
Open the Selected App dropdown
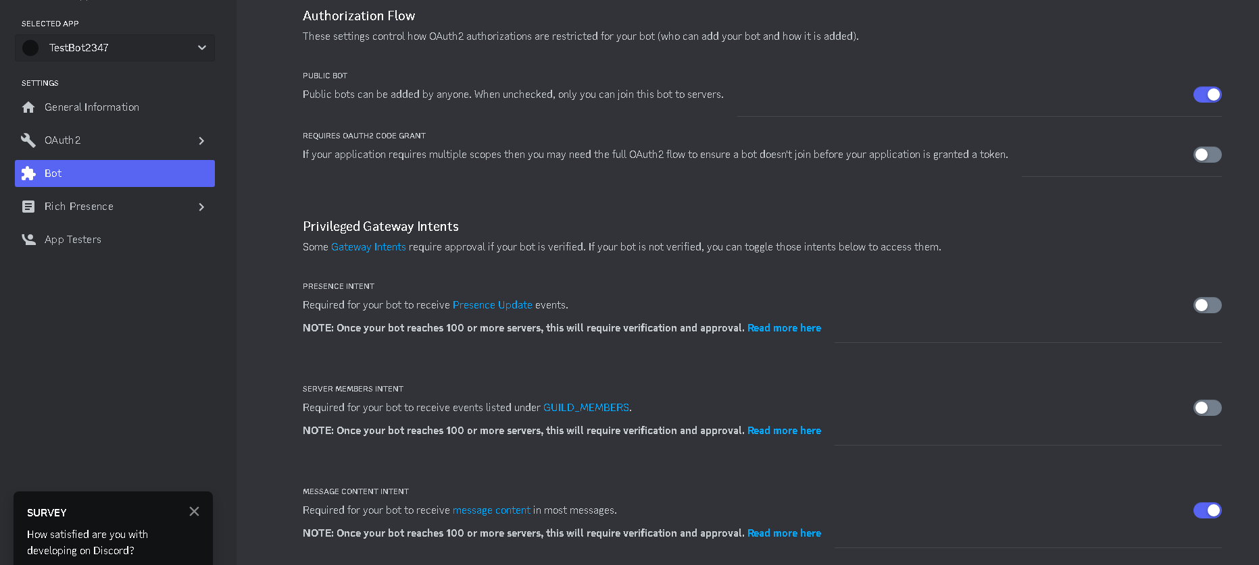pos(201,47)
